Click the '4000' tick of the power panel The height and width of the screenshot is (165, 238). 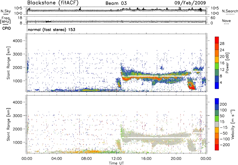point(17,41)
